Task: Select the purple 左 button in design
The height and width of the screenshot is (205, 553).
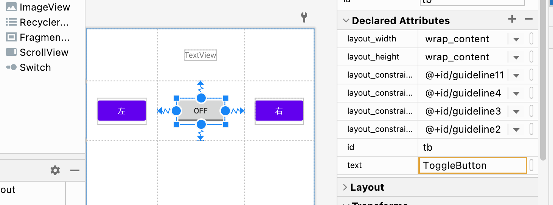Action: coord(122,111)
